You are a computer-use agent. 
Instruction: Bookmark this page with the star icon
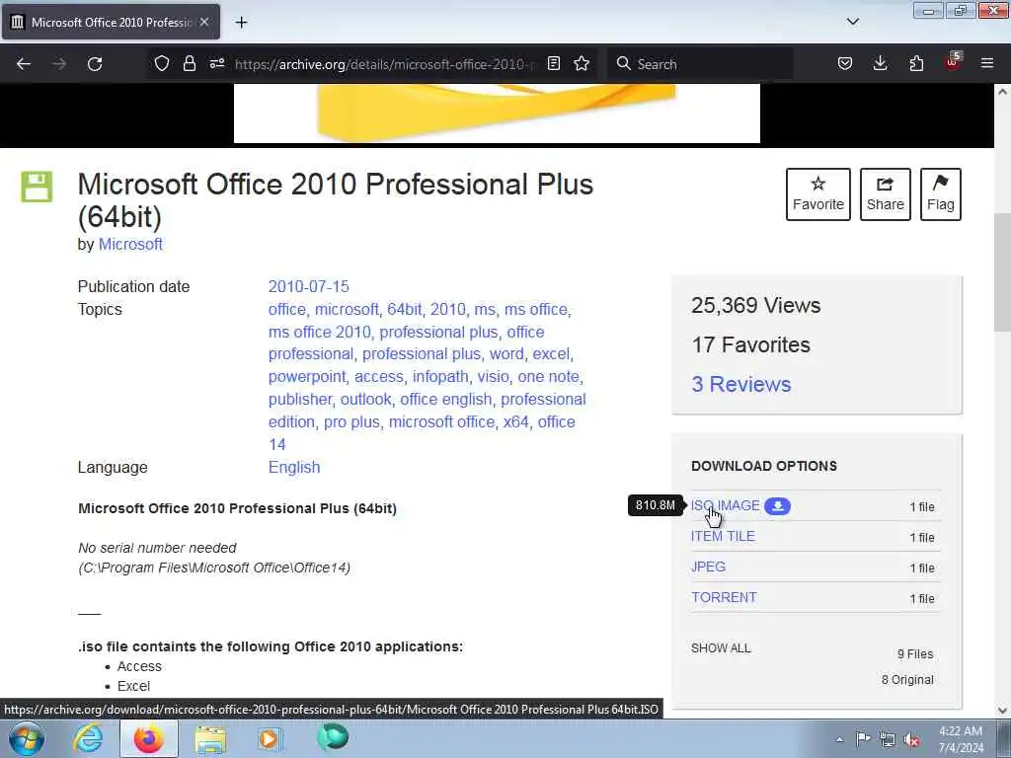(x=582, y=63)
